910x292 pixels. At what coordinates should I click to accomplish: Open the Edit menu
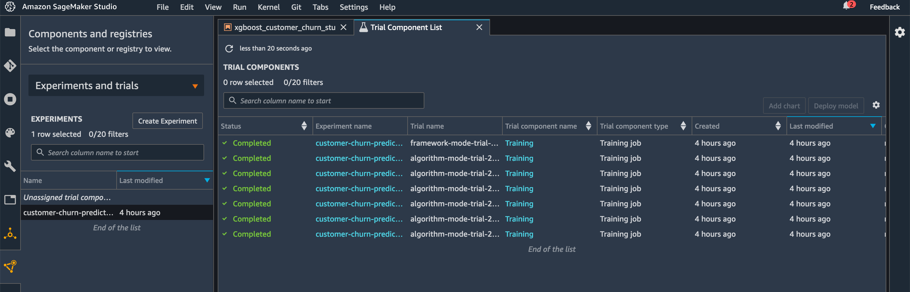coord(186,7)
